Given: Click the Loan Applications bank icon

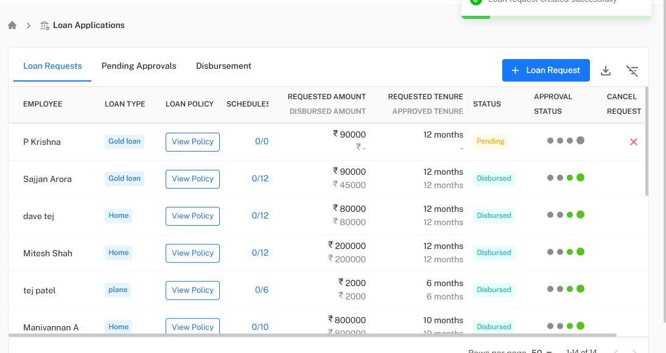Looking at the screenshot, I should tap(44, 26).
